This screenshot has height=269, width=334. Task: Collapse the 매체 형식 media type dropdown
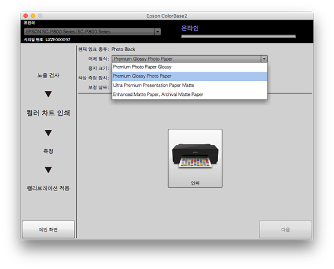[264, 58]
